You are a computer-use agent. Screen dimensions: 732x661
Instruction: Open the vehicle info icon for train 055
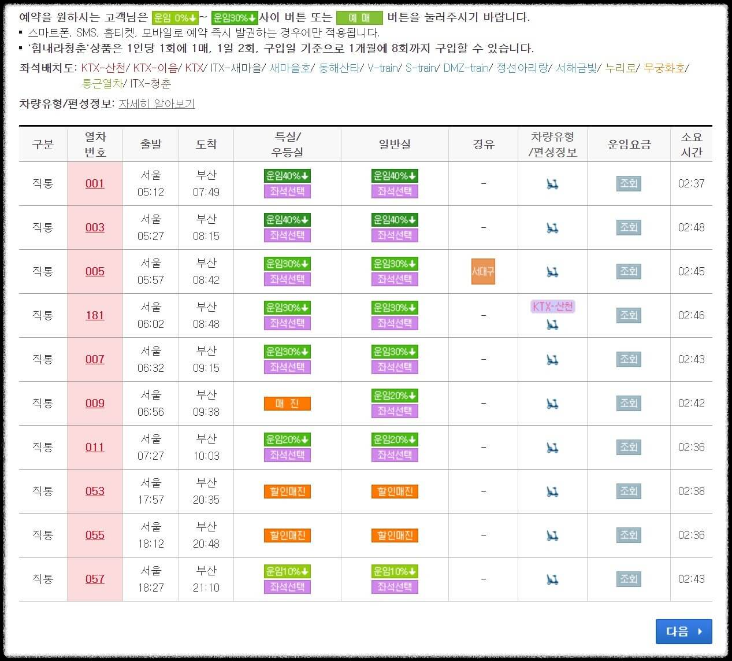coord(552,535)
